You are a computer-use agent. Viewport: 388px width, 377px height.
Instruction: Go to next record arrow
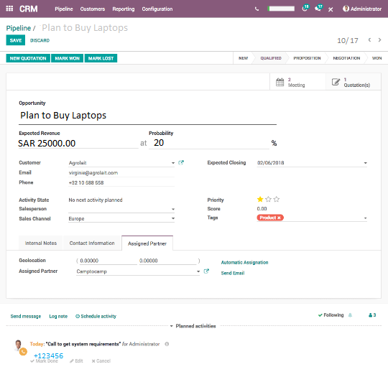click(380, 39)
